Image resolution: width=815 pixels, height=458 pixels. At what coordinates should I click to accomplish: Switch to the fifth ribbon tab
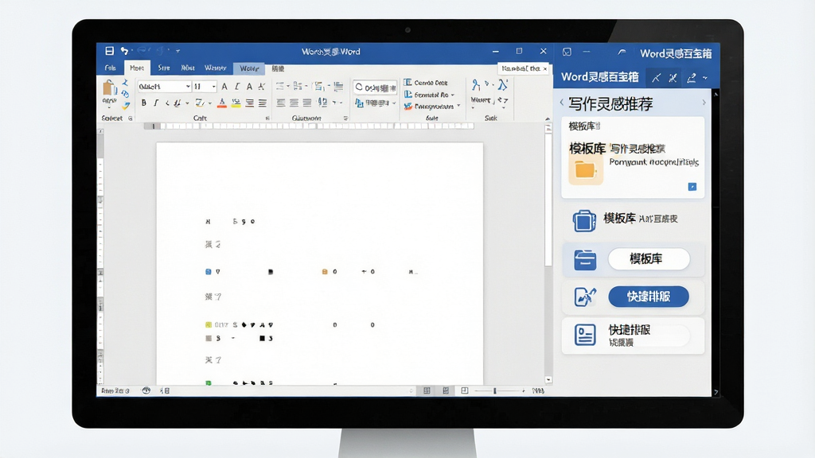[x=215, y=68]
